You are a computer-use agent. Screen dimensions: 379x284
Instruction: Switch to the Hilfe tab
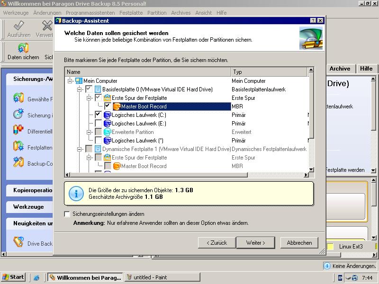pos(366,69)
